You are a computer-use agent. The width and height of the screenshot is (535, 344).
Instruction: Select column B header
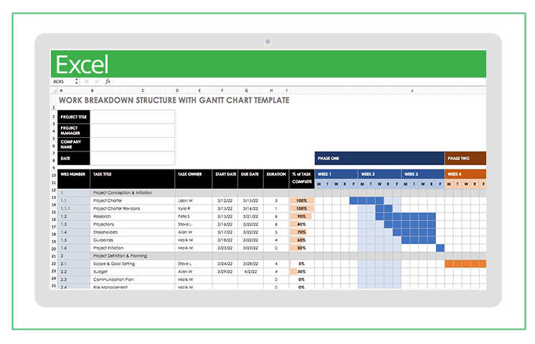91,91
